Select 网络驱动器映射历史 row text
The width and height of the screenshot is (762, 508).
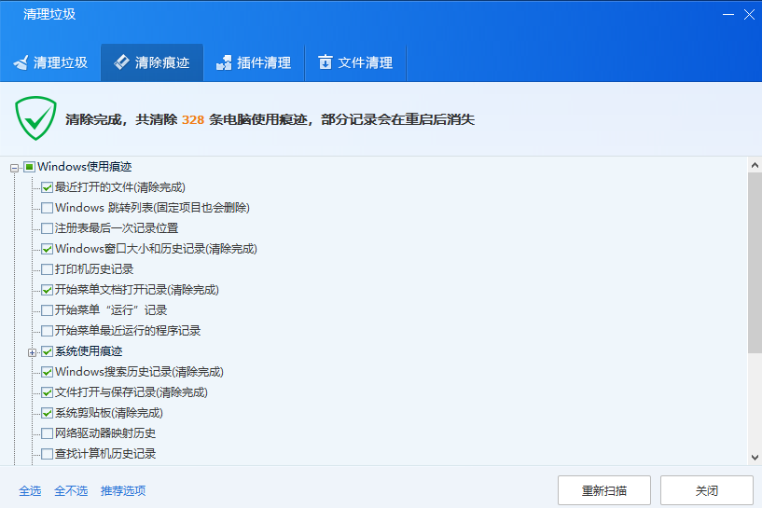pyautogui.click(x=105, y=433)
